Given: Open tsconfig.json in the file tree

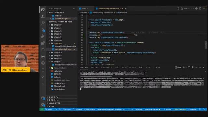Looking at the screenshot, I should pos(59,89).
